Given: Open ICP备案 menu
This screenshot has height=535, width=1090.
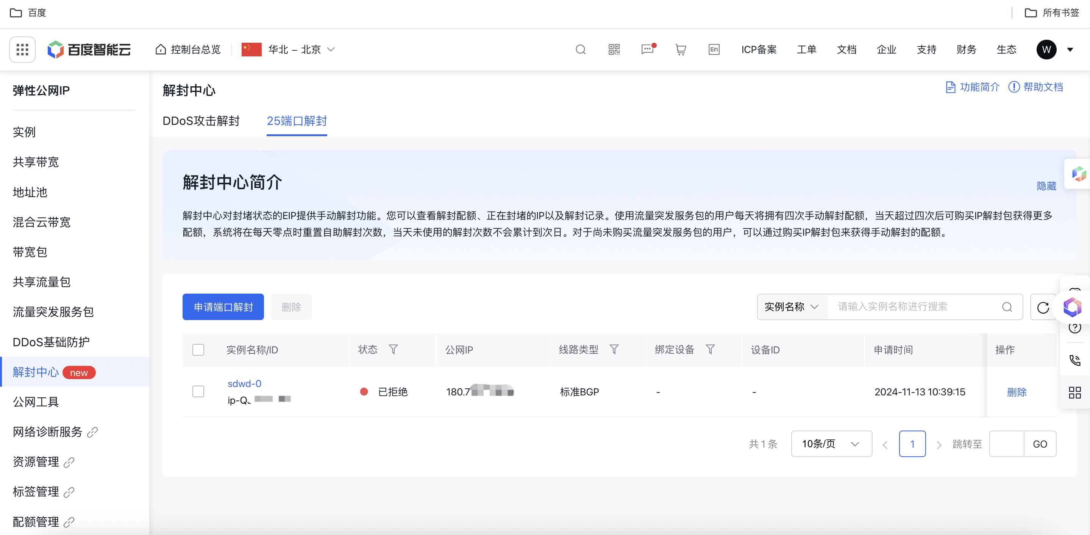Looking at the screenshot, I should 759,50.
